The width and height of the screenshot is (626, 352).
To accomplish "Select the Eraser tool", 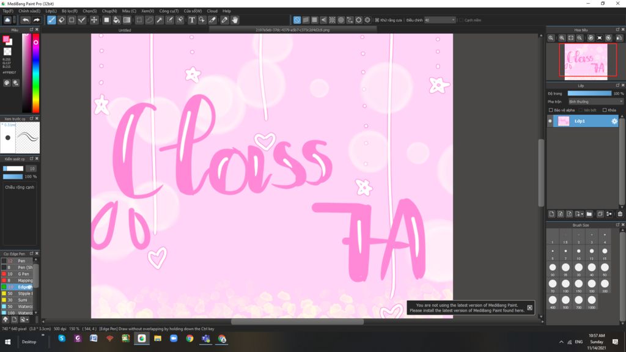I will point(62,20).
